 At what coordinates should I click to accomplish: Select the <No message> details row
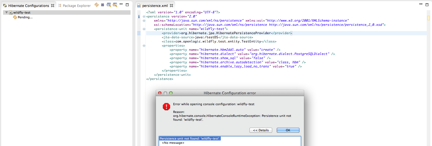point(173,143)
